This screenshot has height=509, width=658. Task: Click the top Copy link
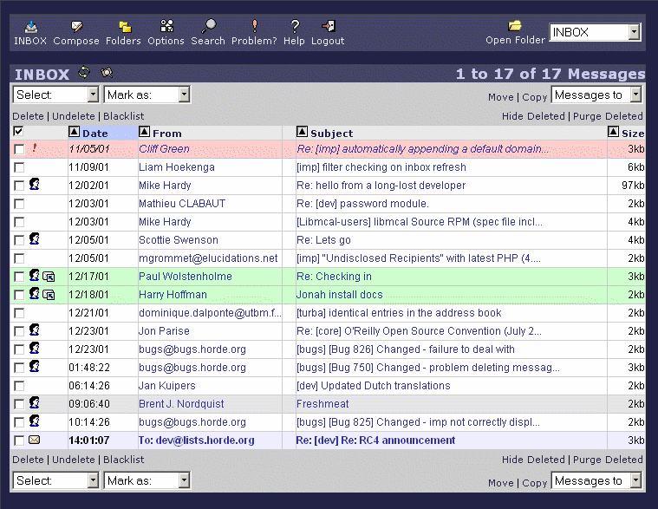[535, 97]
